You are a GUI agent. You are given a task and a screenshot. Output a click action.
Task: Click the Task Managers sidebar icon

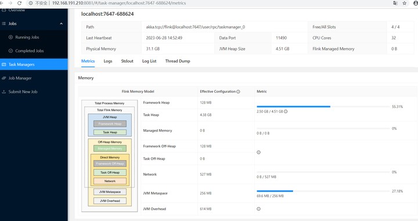3,64
